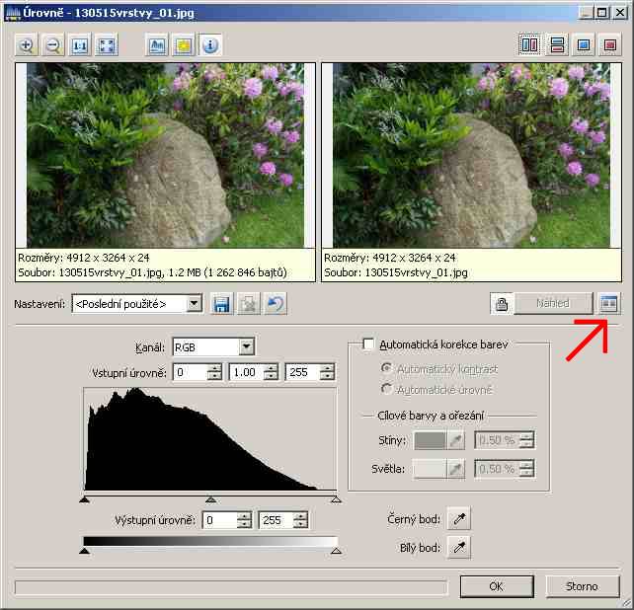Click the OK button
The image size is (634, 610).
click(x=497, y=586)
